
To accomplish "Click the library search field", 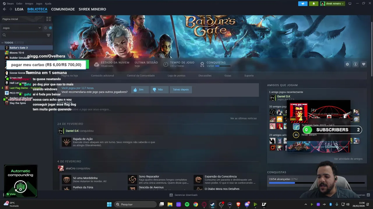I will [x=23, y=35].
